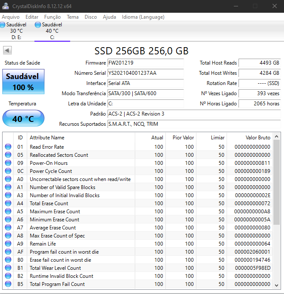Open the Editar menu
Viewport: 284px width, 294px height.
pos(32,17)
